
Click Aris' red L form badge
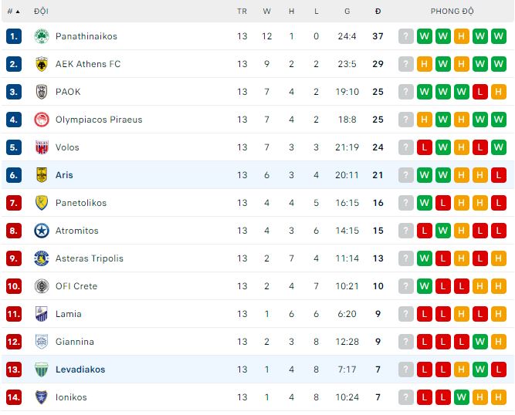(x=499, y=175)
